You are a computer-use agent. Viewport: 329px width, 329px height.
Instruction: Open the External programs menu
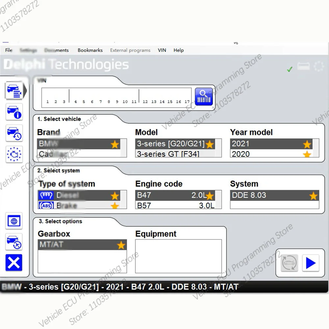tap(130, 50)
